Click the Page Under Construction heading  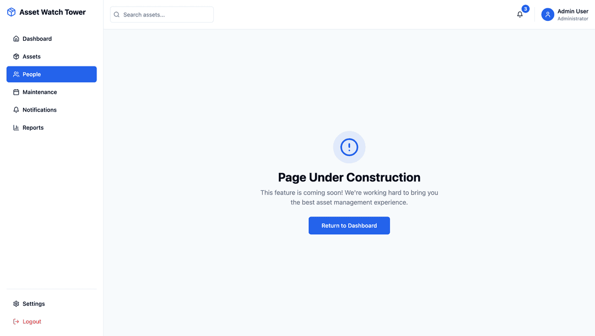click(x=349, y=178)
